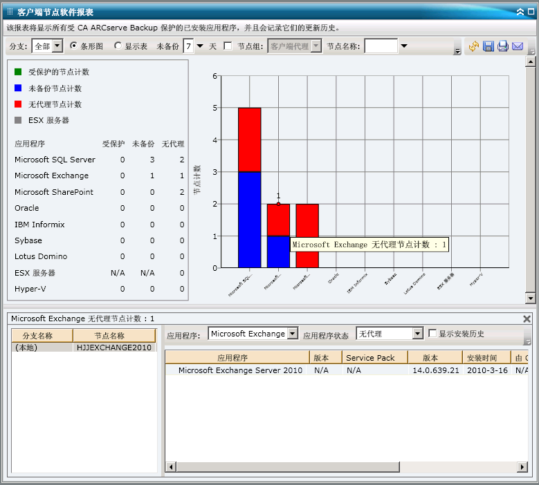Click the blue 未备份节点计数 legend swatch
Screen dimensions: 539x485
click(18, 88)
